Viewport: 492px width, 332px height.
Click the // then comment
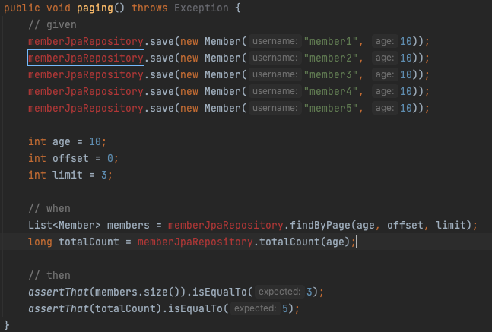(49, 275)
